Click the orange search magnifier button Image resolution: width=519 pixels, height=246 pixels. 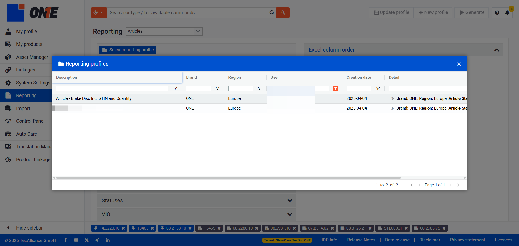[282, 12]
